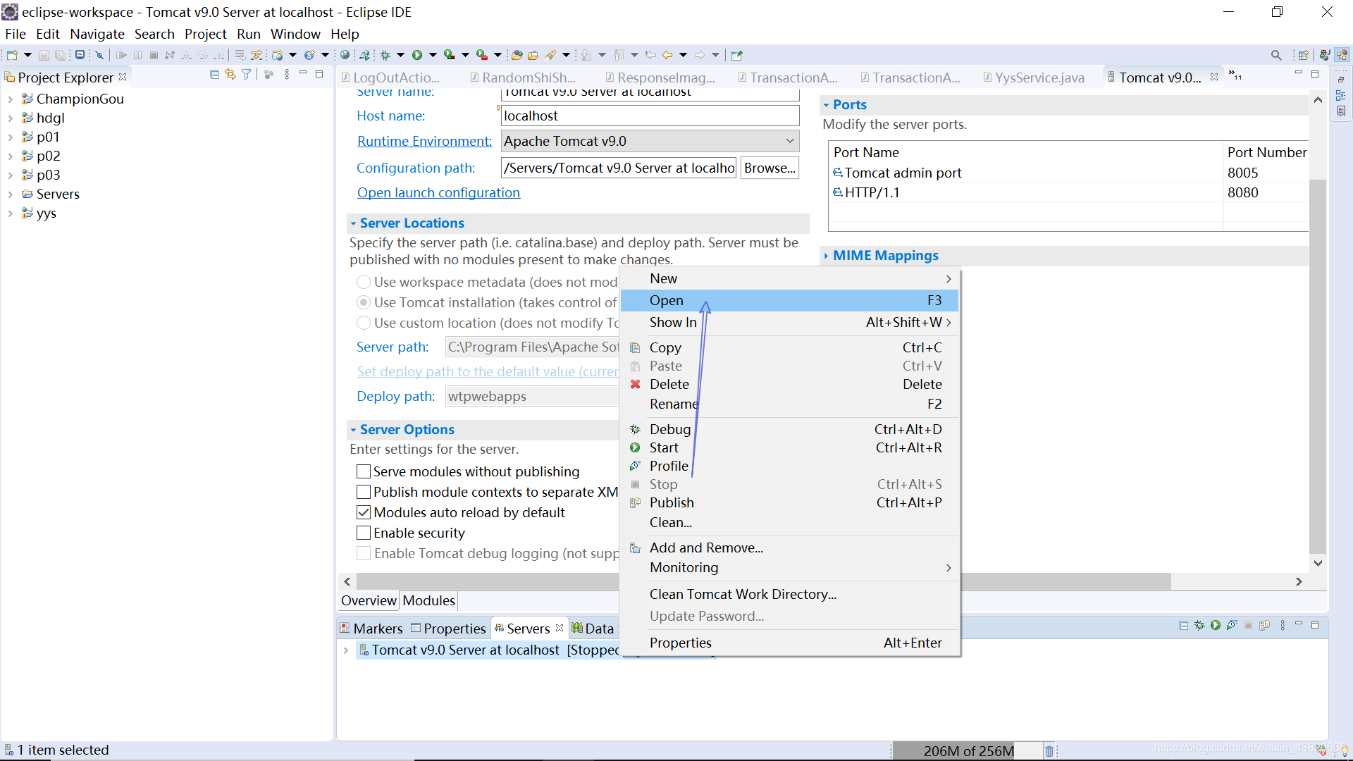Choose Properties from the context menu
The height and width of the screenshot is (761, 1353).
coord(789,643)
